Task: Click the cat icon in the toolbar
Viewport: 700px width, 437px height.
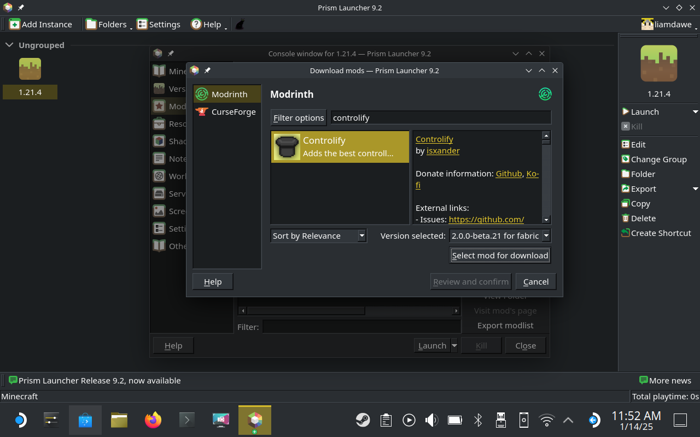Action: pos(240,24)
